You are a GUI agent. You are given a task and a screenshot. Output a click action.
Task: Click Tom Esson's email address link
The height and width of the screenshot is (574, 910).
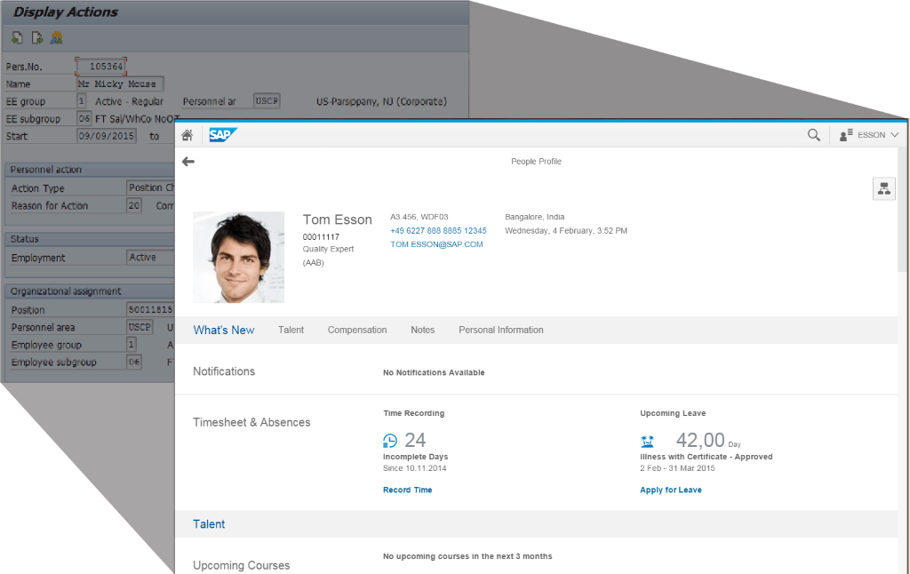pyautogui.click(x=436, y=245)
